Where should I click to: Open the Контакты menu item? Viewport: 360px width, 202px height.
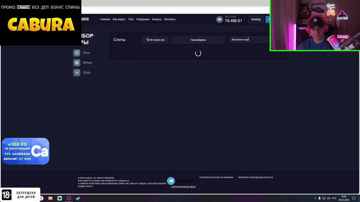coord(170,19)
